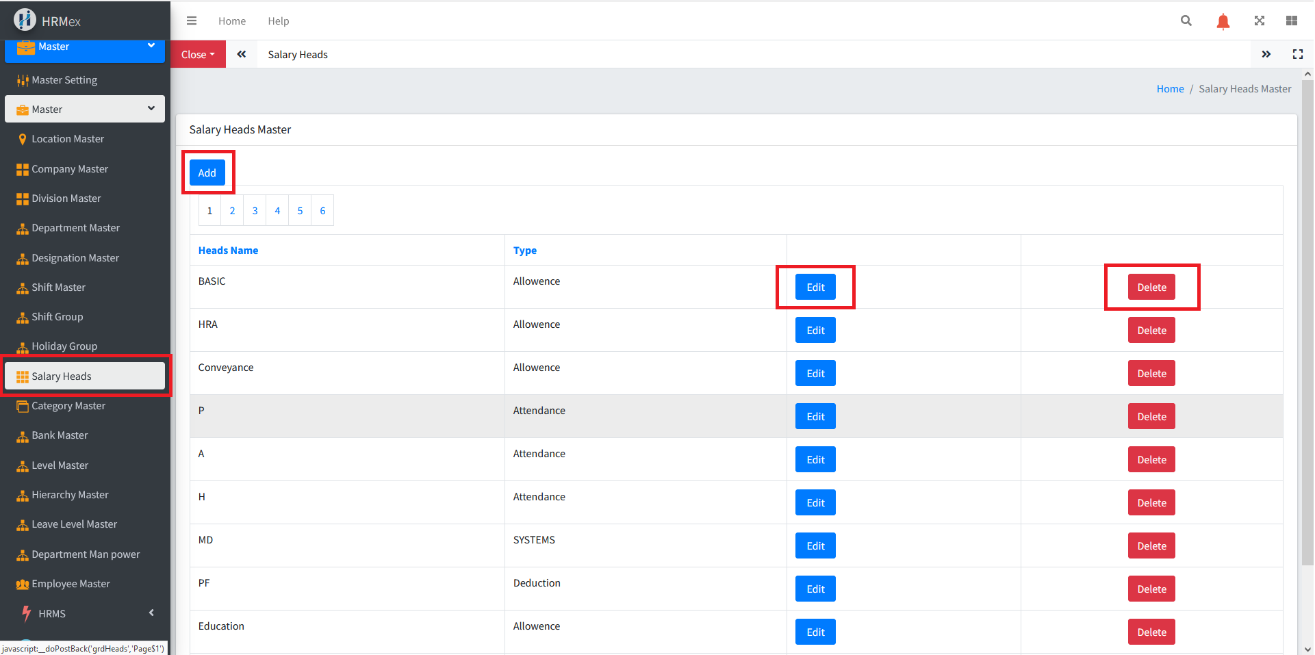Screen dimensions: 1315x655
Task: Click the double left arrow tab scroller
Action: [x=242, y=54]
